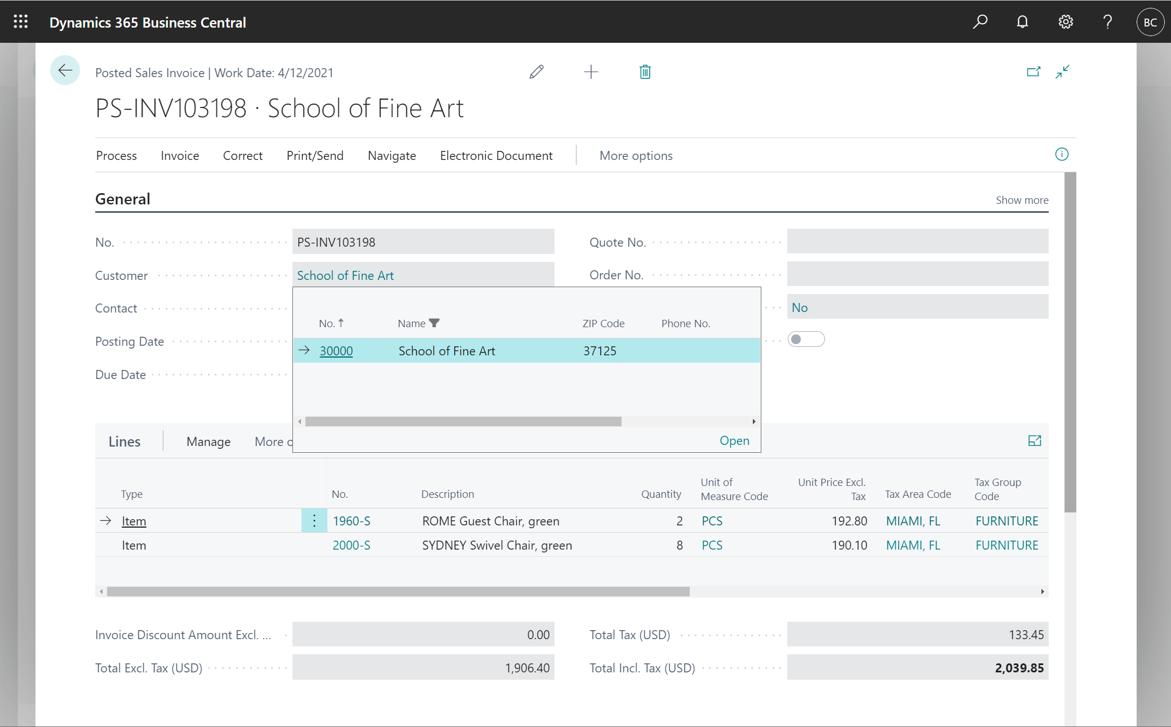Click the No. field PS-INV103198
This screenshot has height=727, width=1171.
(423, 242)
